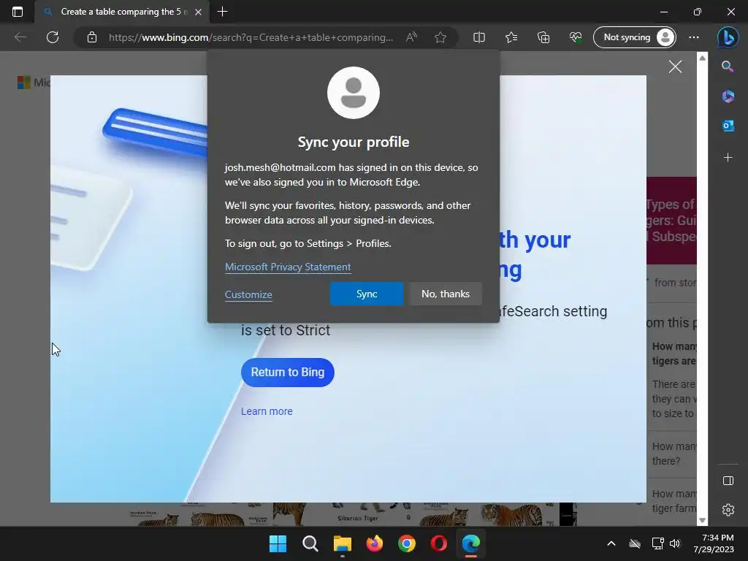Open a new tab with plus button

222,12
